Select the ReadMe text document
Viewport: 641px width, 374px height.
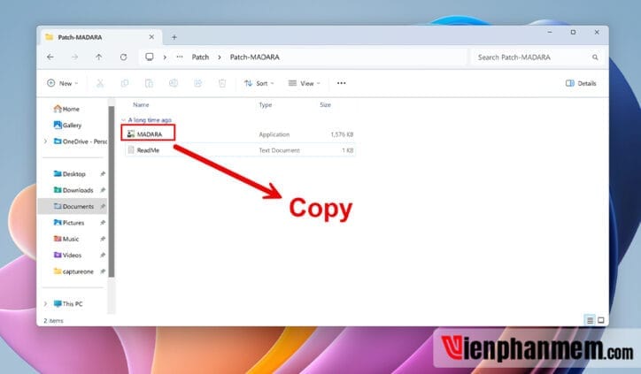point(240,150)
